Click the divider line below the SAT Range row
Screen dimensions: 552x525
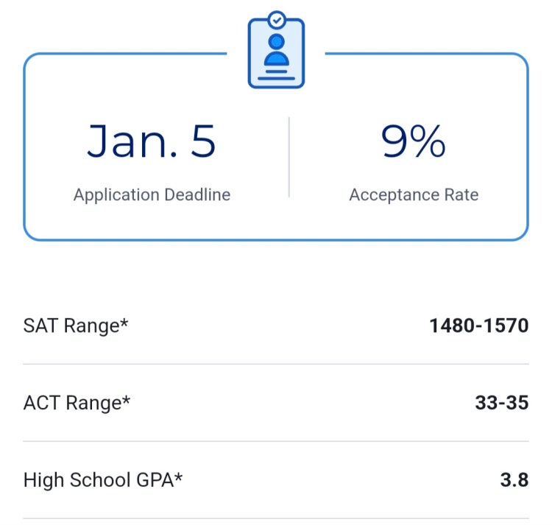(276, 364)
